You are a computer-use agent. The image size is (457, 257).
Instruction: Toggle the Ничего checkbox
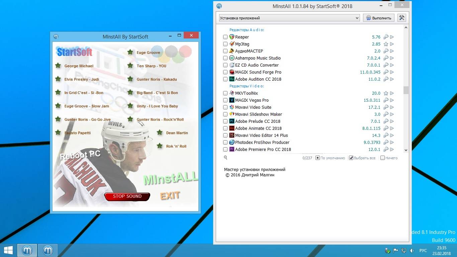click(382, 158)
